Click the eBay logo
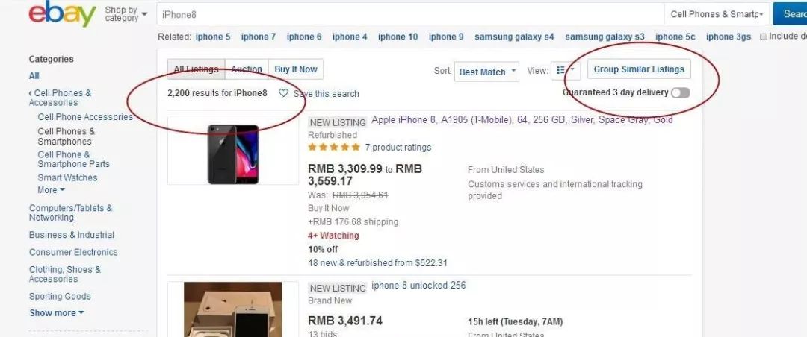The width and height of the screenshot is (807, 337). click(62, 13)
